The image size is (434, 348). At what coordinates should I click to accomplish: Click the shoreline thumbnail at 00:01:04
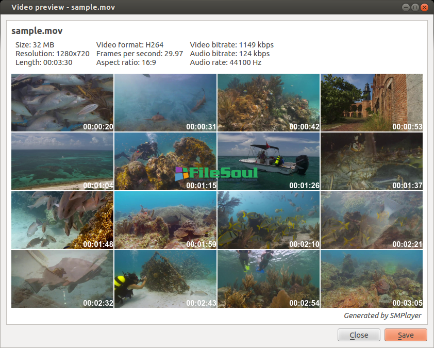pos(62,161)
